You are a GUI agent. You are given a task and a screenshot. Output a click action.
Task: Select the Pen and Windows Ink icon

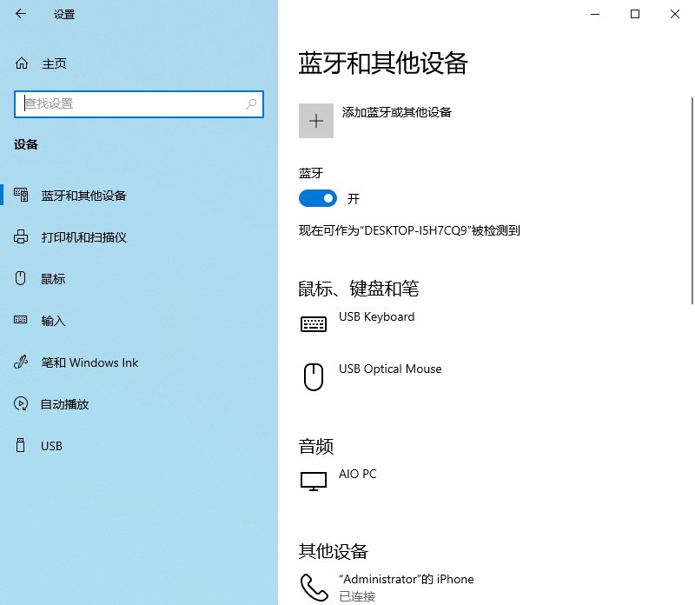(x=19, y=362)
